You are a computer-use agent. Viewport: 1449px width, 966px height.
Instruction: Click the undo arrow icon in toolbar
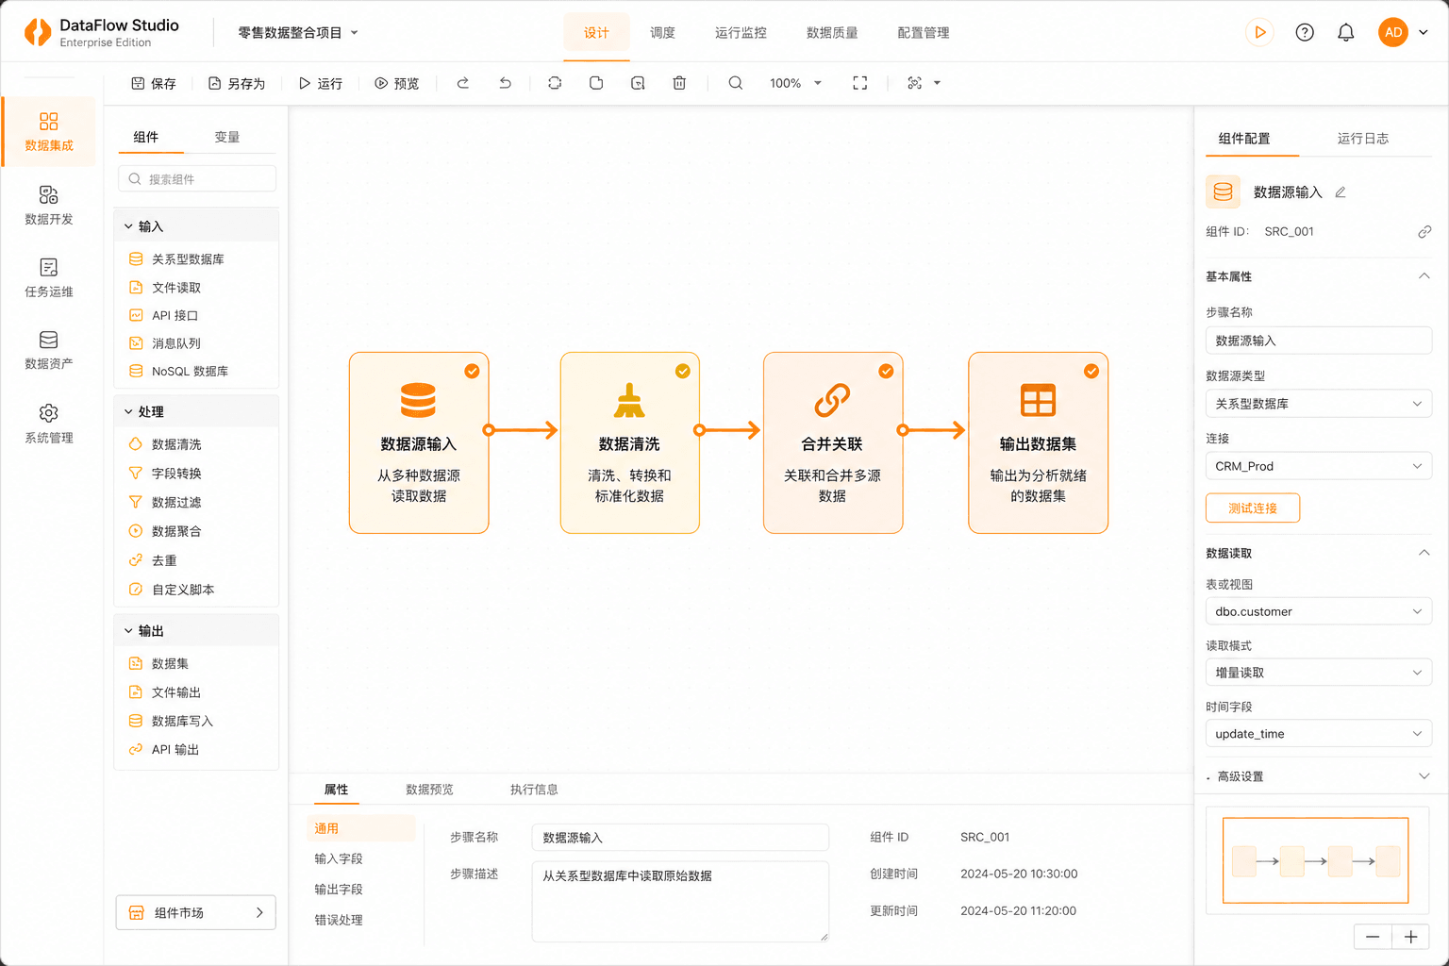click(x=505, y=83)
